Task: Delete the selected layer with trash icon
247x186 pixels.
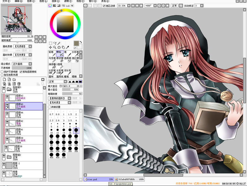Action: 19,84
